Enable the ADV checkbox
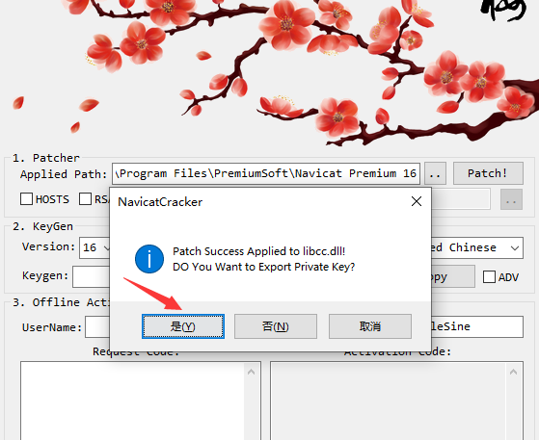 click(x=489, y=277)
